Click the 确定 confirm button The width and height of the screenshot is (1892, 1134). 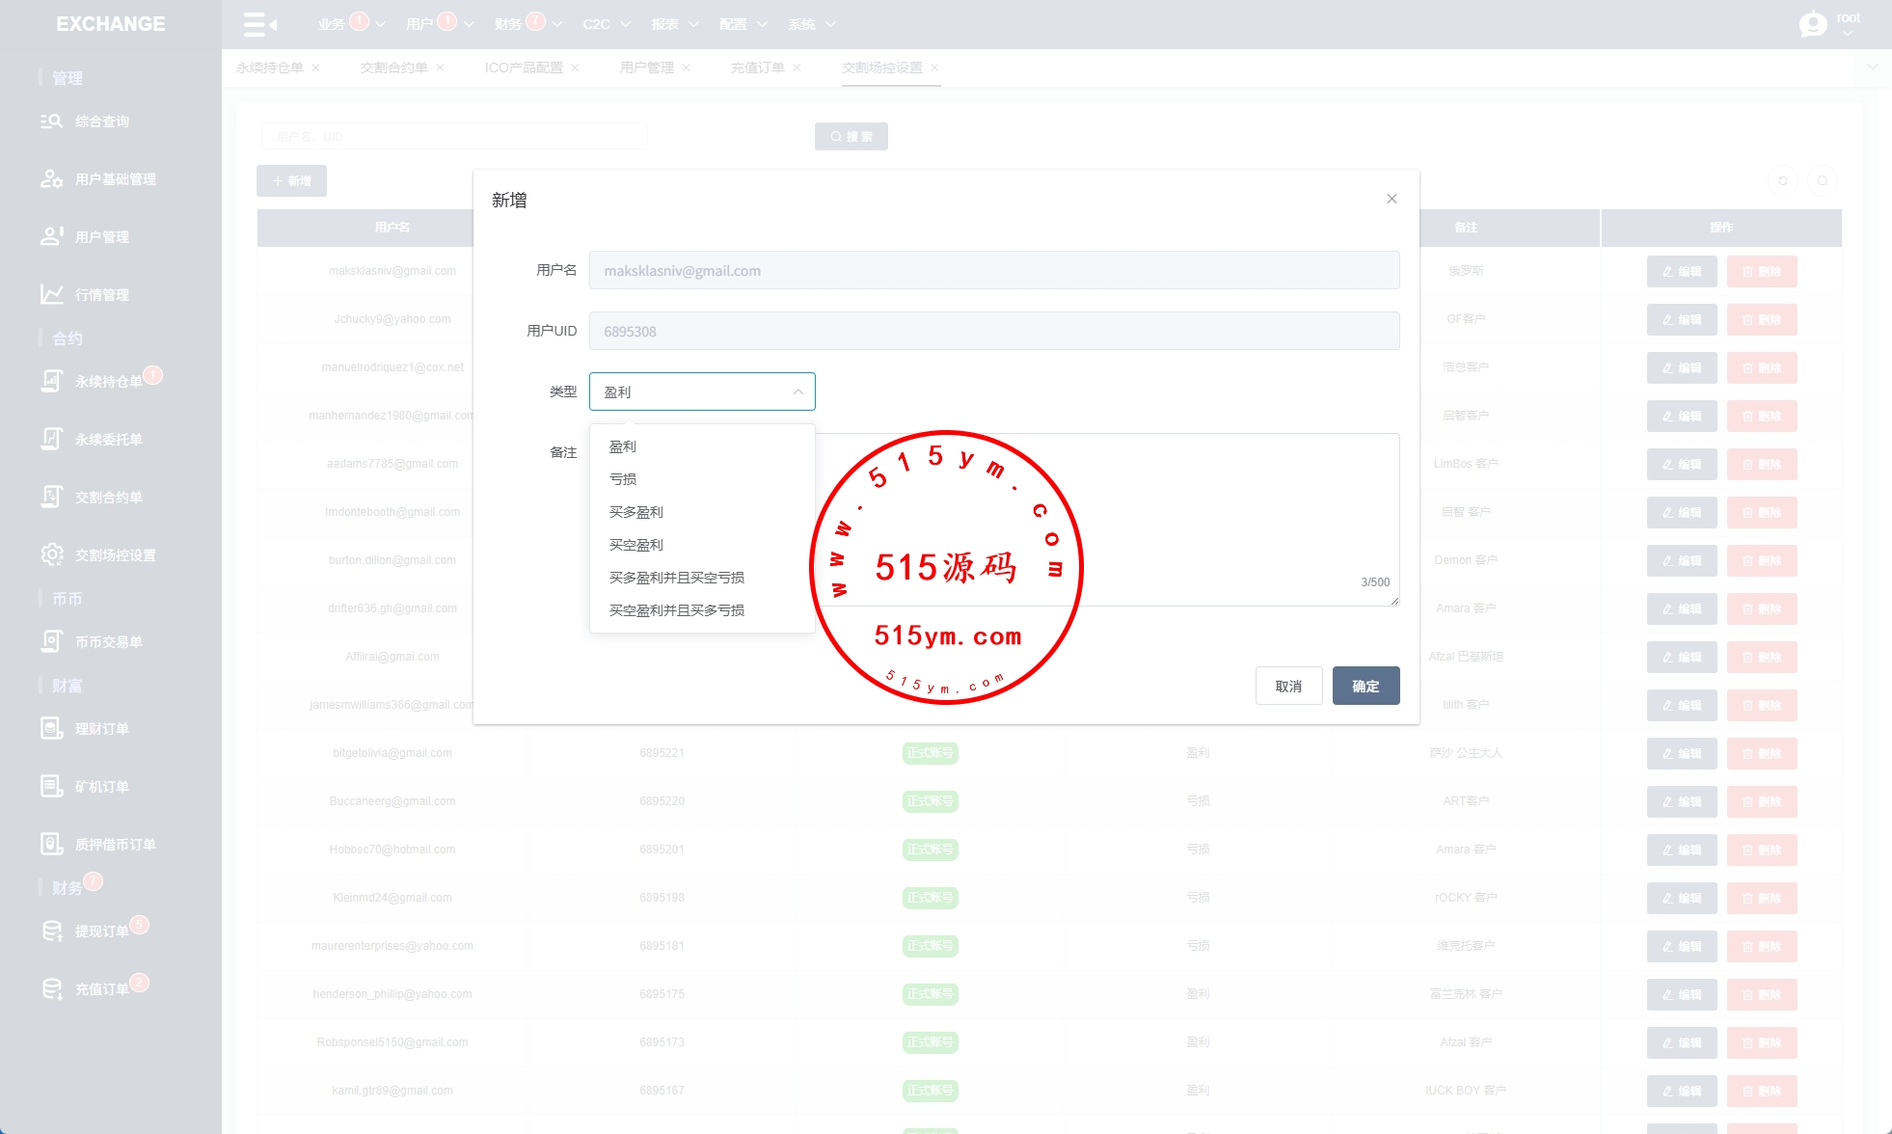click(x=1365, y=686)
